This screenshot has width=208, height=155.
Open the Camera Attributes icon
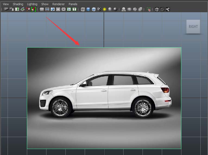coord(12,9)
